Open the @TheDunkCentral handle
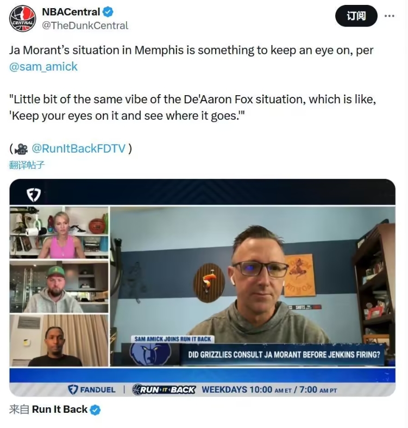The width and height of the screenshot is (408, 428). (x=85, y=26)
